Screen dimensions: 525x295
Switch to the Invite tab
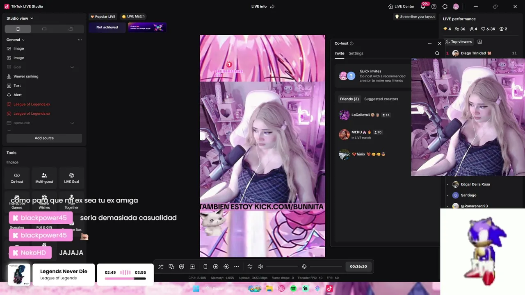[339, 53]
